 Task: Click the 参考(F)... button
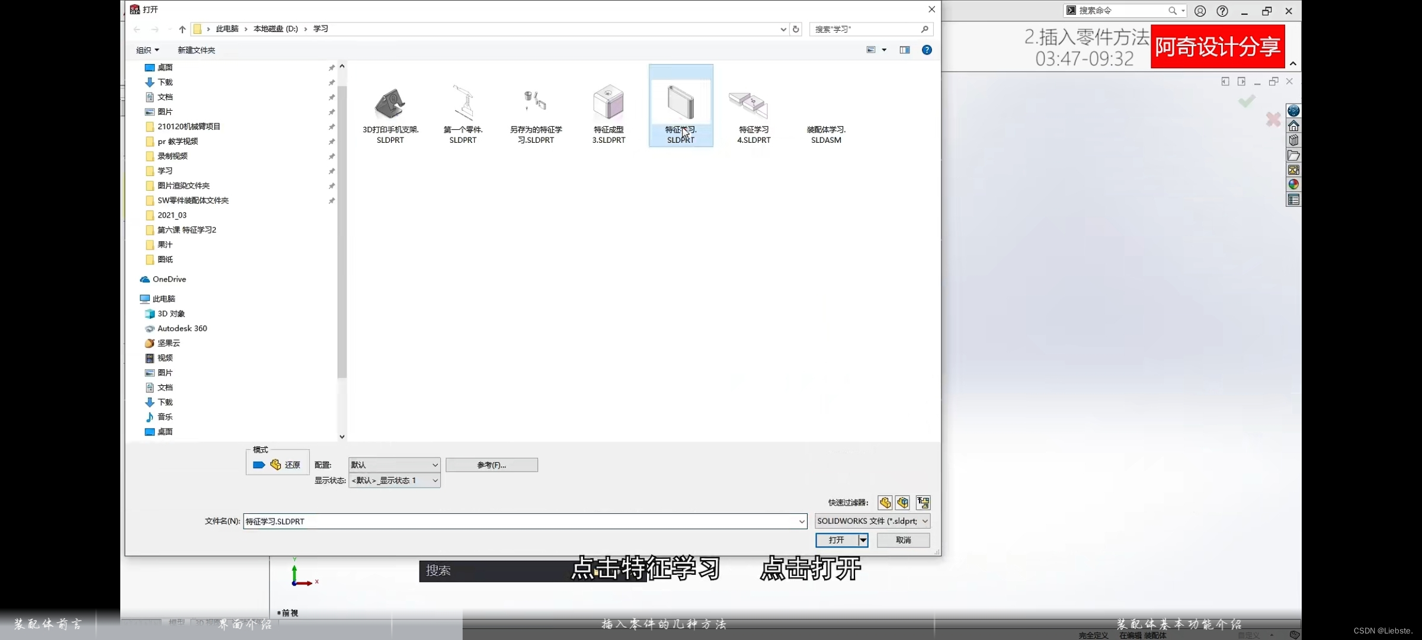492,465
